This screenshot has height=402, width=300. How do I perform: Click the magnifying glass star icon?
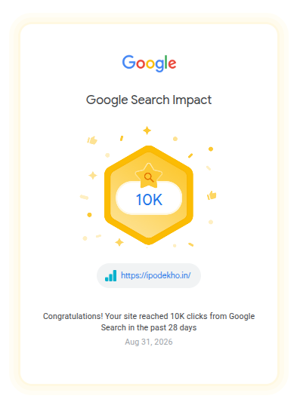click(x=149, y=176)
